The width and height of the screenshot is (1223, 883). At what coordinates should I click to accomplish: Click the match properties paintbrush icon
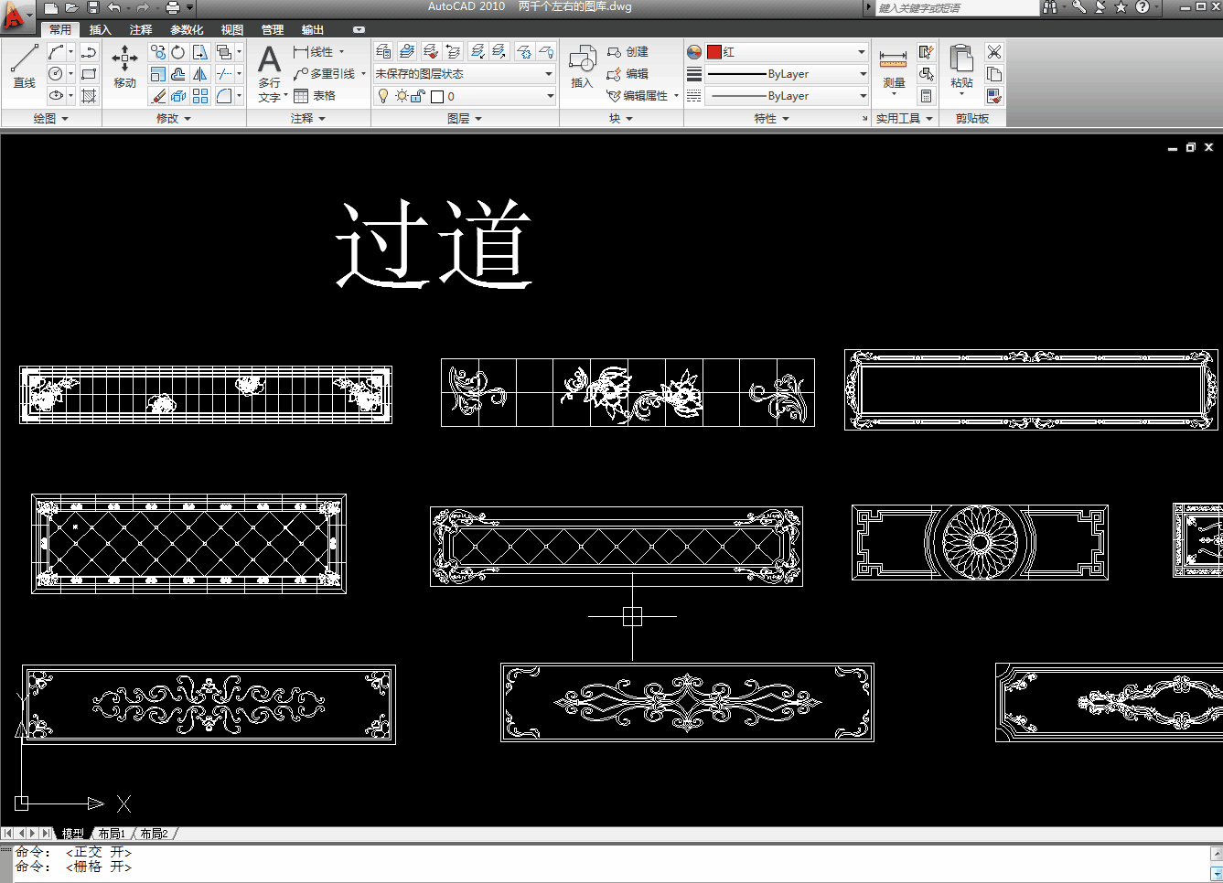pos(994,95)
